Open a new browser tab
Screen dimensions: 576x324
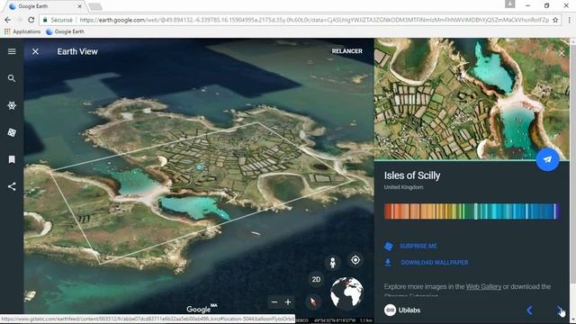click(x=95, y=6)
